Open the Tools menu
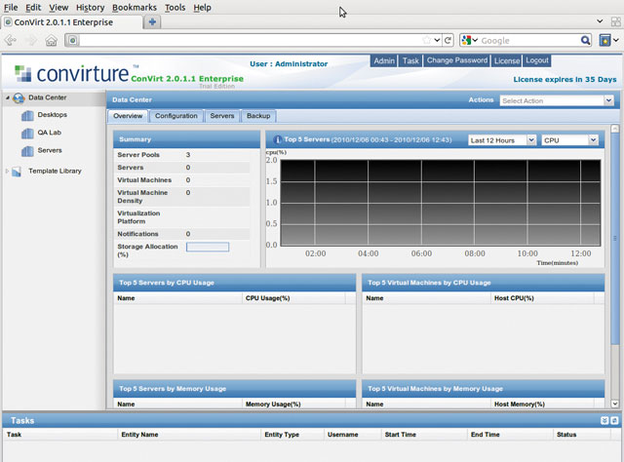This screenshot has height=462, width=624. (175, 7)
